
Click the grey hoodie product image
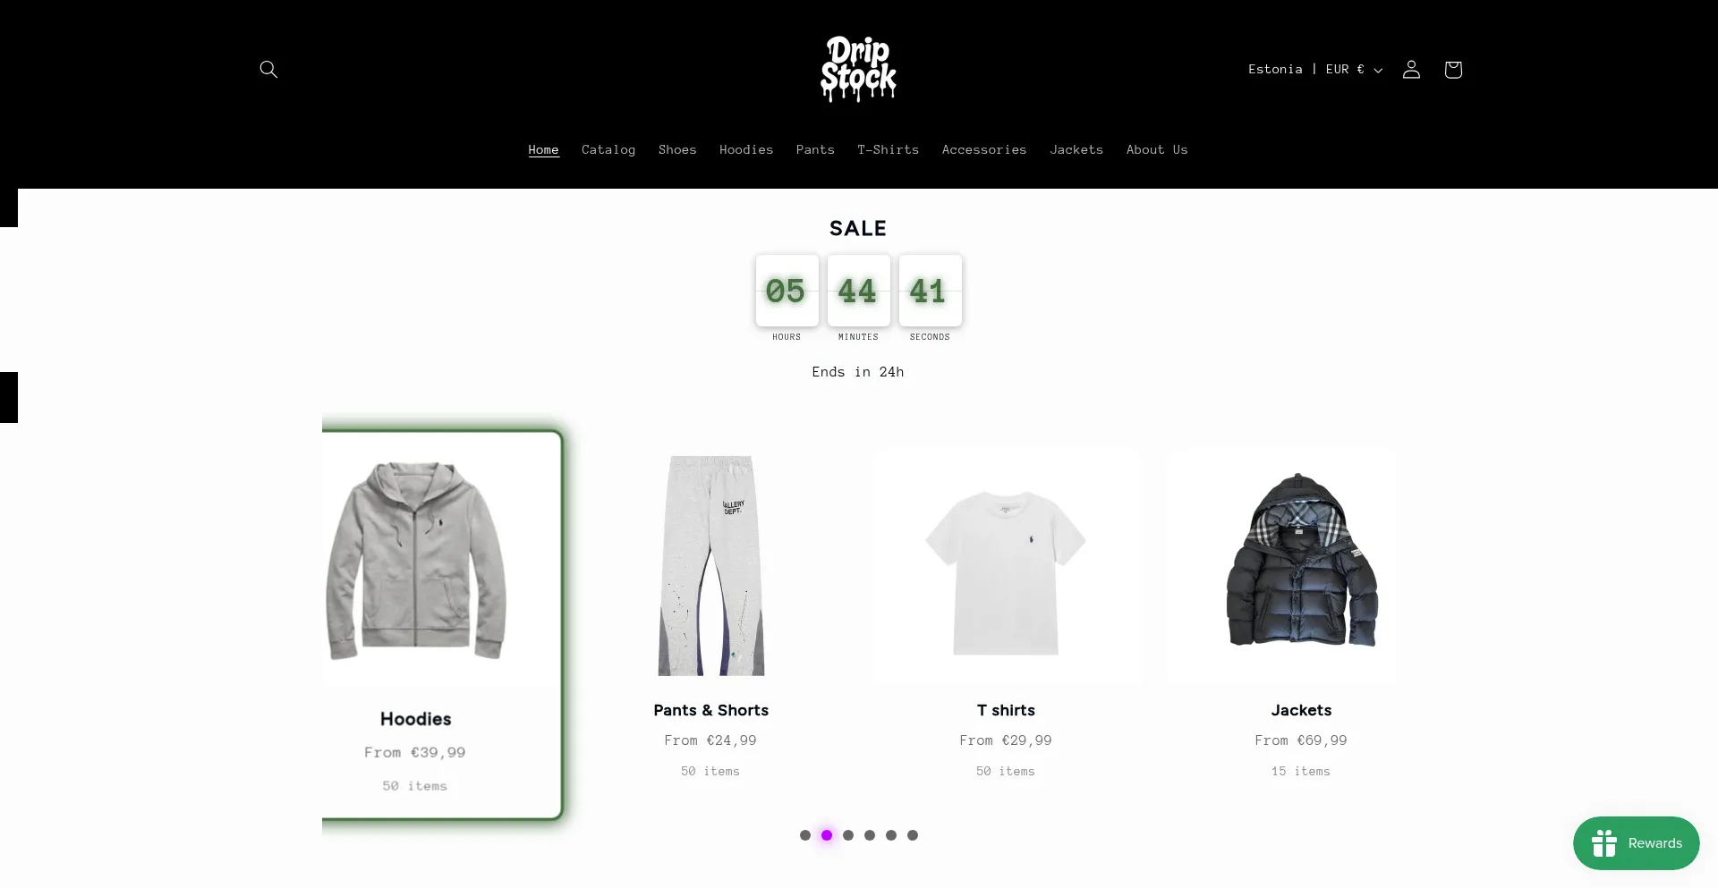pos(416,561)
